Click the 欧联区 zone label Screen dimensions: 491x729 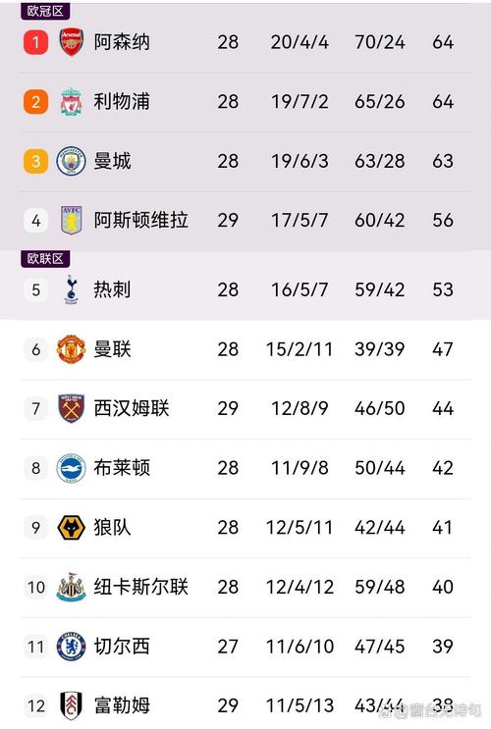[x=45, y=258]
